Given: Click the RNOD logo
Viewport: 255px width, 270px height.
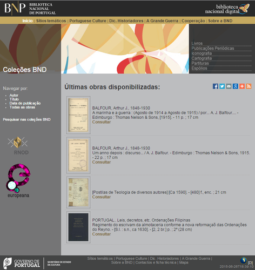Looking at the screenshot, I should coord(18,146).
